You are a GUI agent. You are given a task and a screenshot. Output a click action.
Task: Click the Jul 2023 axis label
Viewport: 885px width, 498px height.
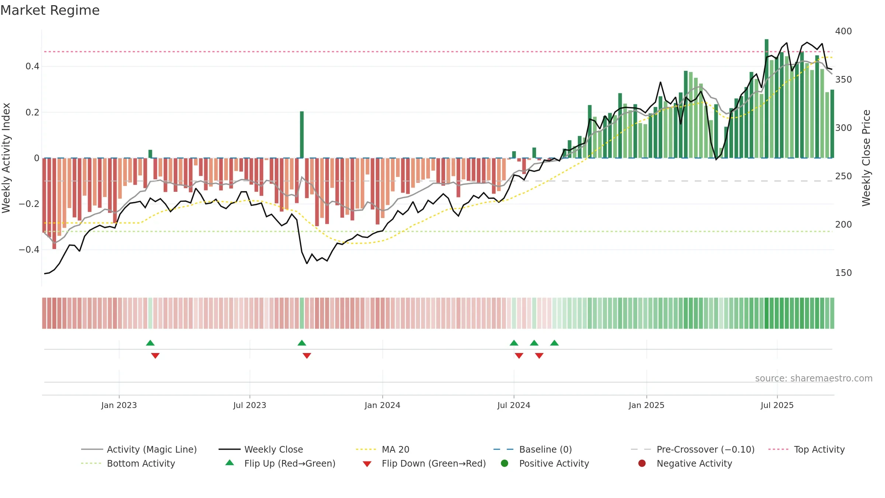[250, 405]
